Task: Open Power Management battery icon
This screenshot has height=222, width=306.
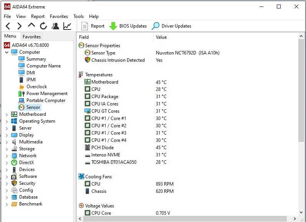Action: (x=22, y=94)
